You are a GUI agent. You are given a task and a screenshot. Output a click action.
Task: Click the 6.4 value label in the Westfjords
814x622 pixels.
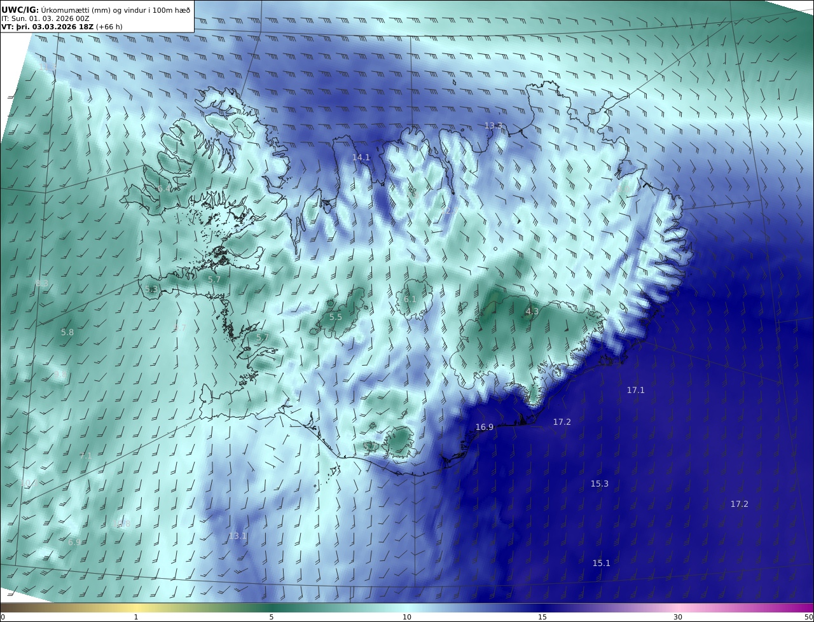pyautogui.click(x=163, y=189)
